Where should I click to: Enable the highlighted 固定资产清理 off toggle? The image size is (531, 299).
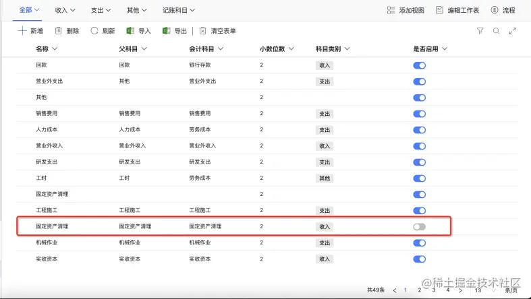(x=419, y=227)
